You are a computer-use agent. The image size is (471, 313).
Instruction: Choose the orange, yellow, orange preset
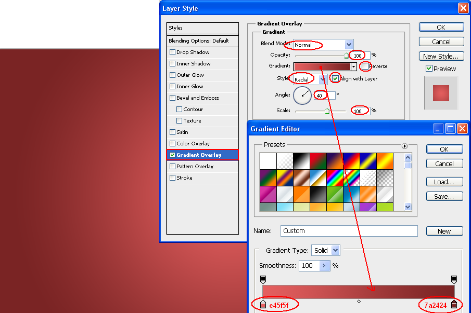pos(385,161)
